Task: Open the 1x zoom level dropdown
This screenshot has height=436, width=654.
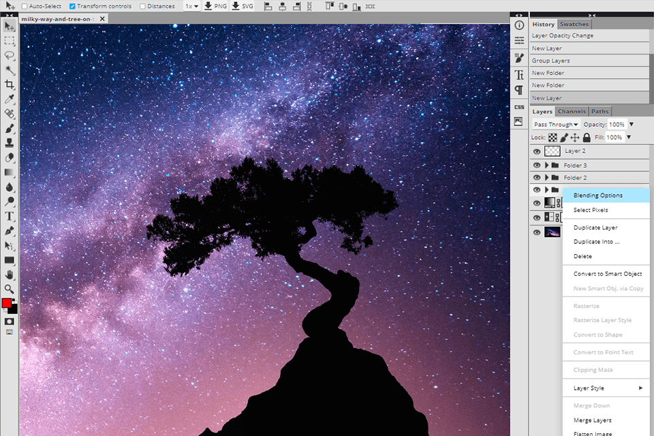Action: 193,6
